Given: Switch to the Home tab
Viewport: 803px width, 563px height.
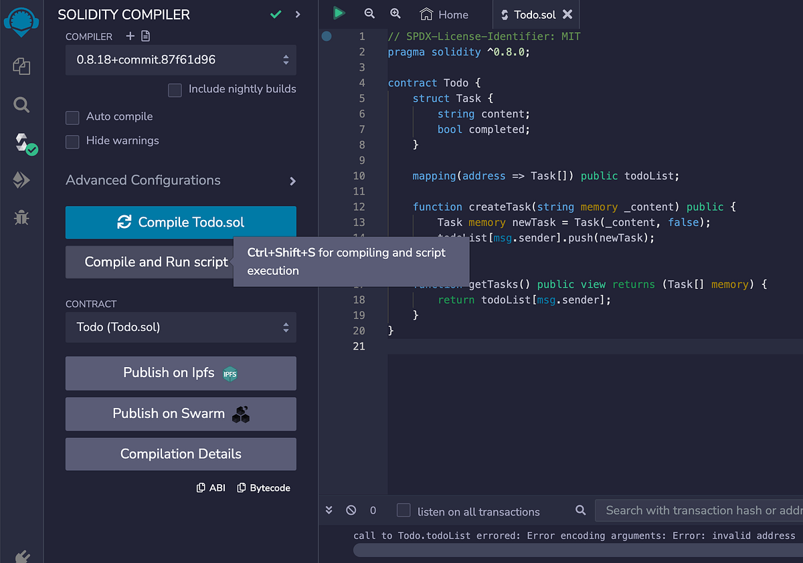Looking at the screenshot, I should pyautogui.click(x=444, y=13).
